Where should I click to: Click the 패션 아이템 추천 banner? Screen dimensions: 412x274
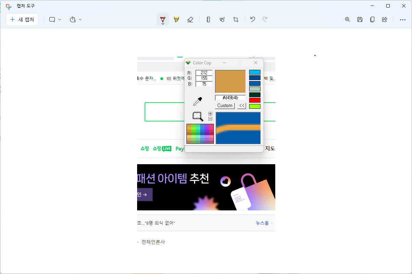tap(206, 187)
